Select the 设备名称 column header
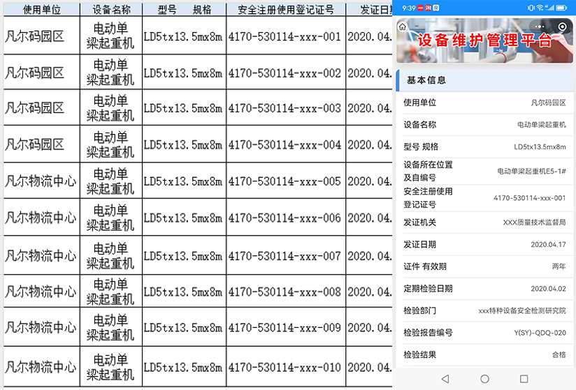 pyautogui.click(x=111, y=10)
